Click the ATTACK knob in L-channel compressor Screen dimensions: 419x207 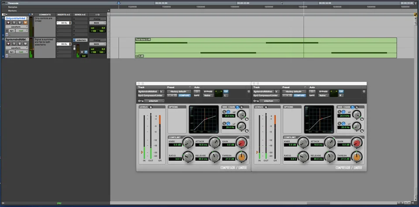point(215,143)
